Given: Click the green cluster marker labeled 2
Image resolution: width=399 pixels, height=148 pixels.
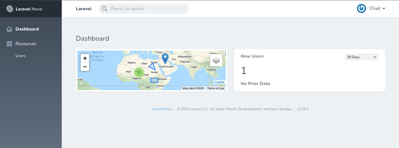Looking at the screenshot, I should [x=139, y=72].
